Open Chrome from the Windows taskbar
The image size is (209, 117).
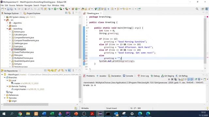pyautogui.click(x=20, y=114)
